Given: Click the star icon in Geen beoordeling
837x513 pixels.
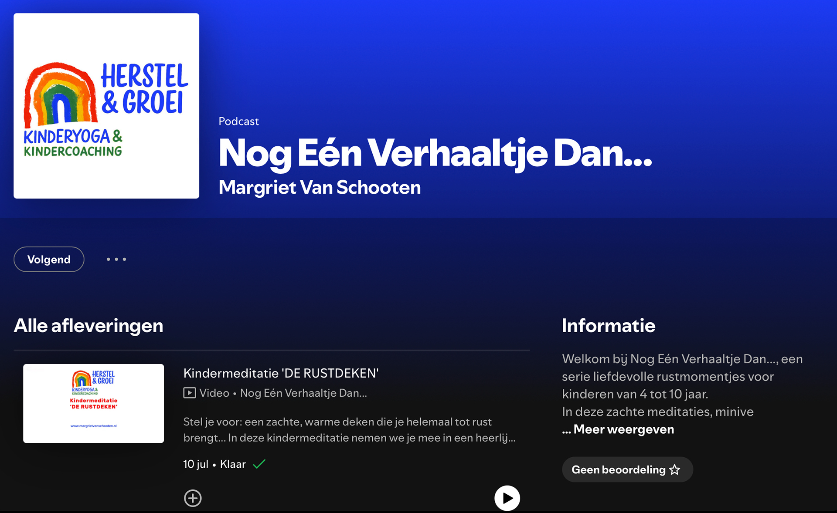Looking at the screenshot, I should point(675,469).
